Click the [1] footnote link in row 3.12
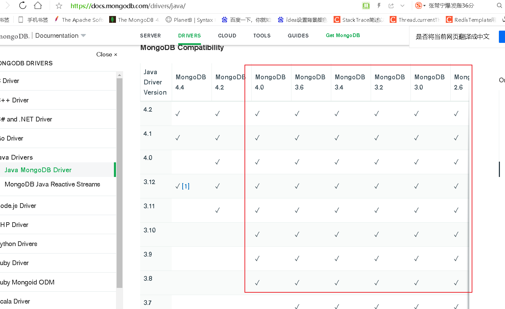This screenshot has width=505, height=309. click(x=186, y=186)
